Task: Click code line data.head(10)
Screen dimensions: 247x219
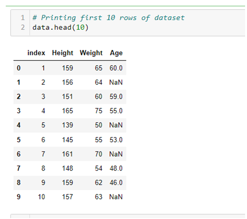Action: pyautogui.click(x=60, y=27)
